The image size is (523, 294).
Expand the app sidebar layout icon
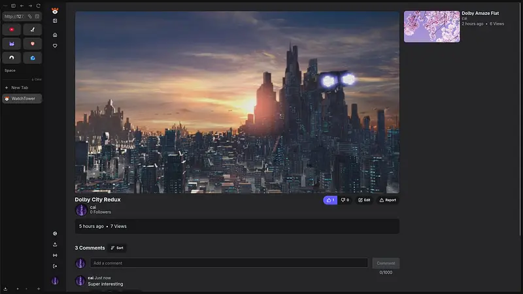click(55, 21)
